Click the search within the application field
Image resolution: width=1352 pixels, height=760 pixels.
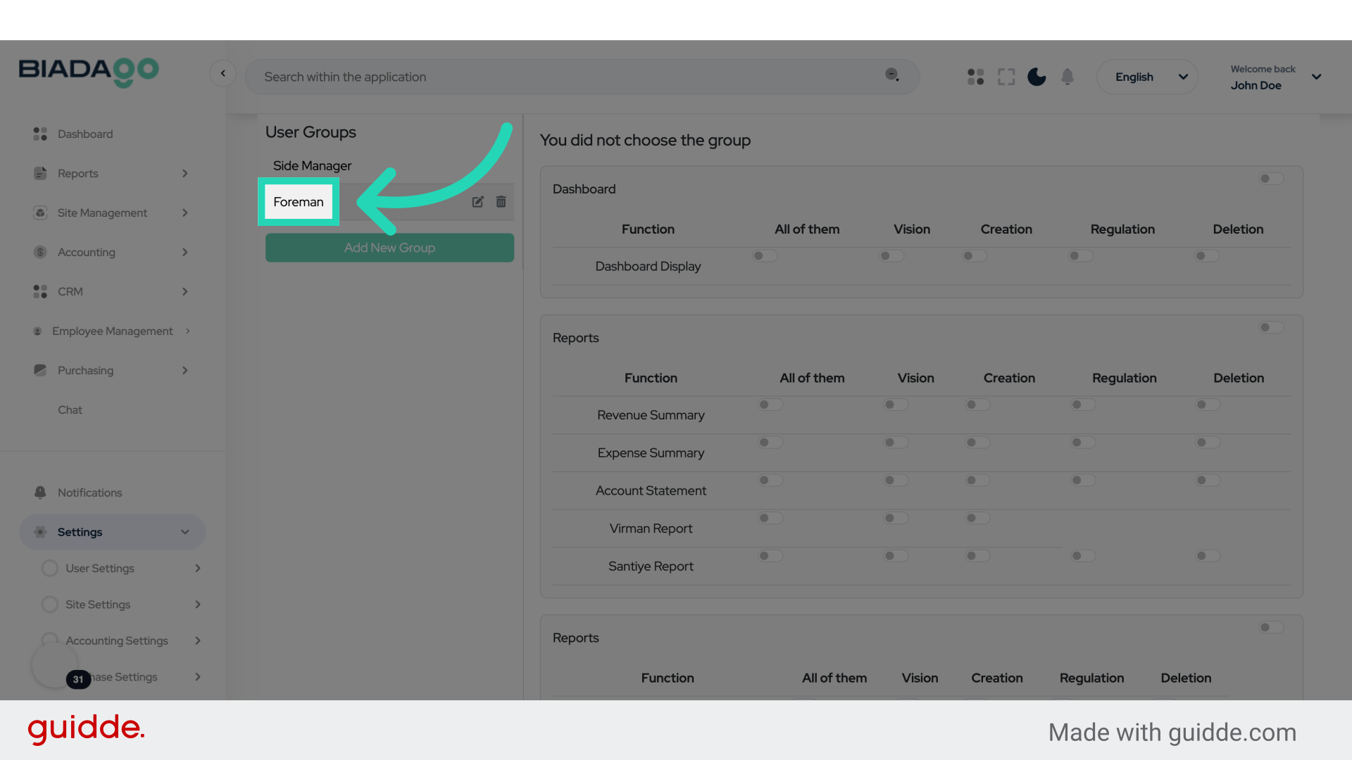coord(563,77)
